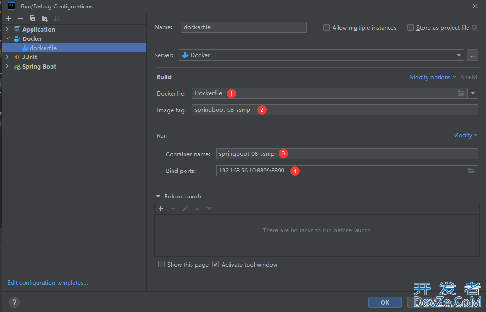Open Store as project file gear settings

474,27
